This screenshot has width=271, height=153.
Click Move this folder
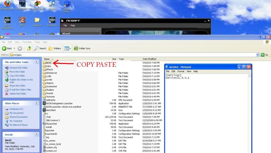[x=17, y=72]
